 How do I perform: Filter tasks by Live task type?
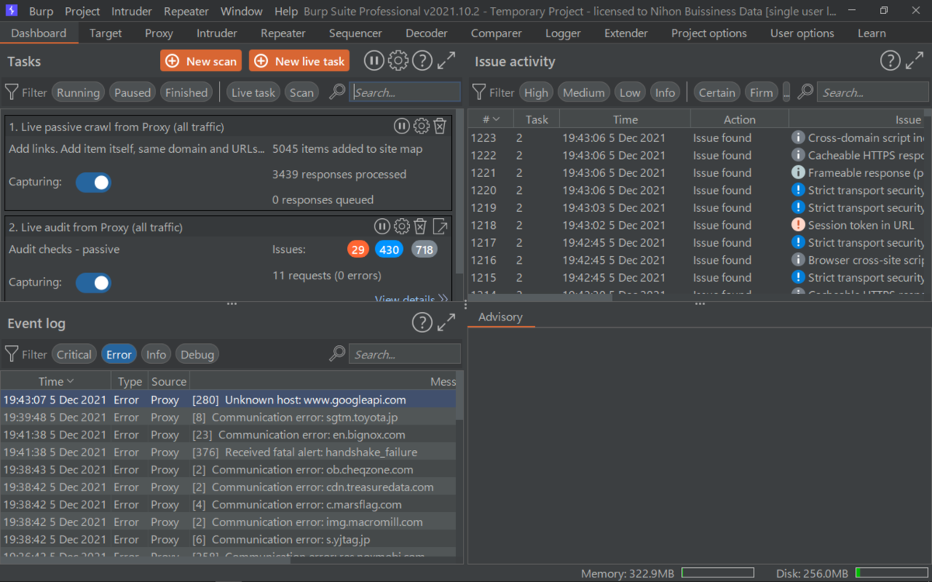253,92
